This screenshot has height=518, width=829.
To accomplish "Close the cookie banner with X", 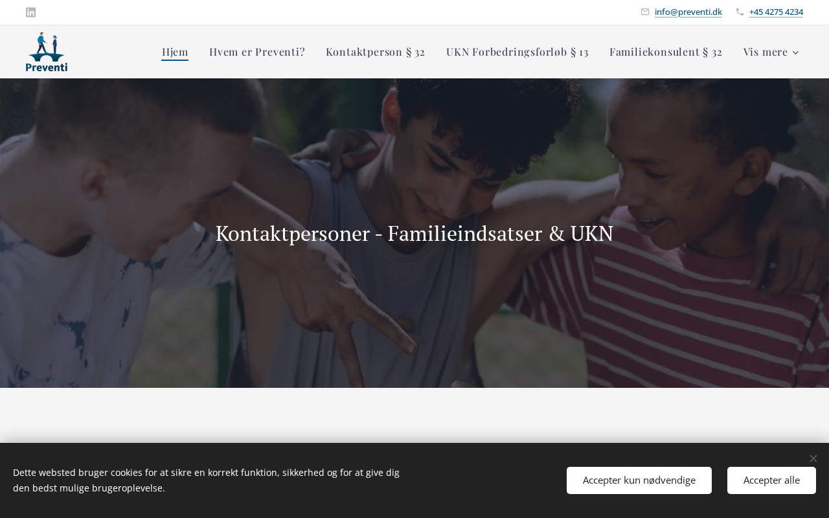I will pos(813,458).
